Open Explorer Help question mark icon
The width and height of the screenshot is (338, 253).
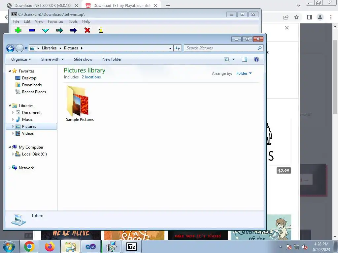[256, 59]
